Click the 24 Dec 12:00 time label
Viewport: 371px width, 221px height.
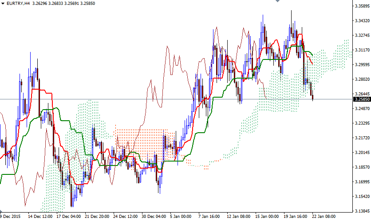[x=126, y=217]
